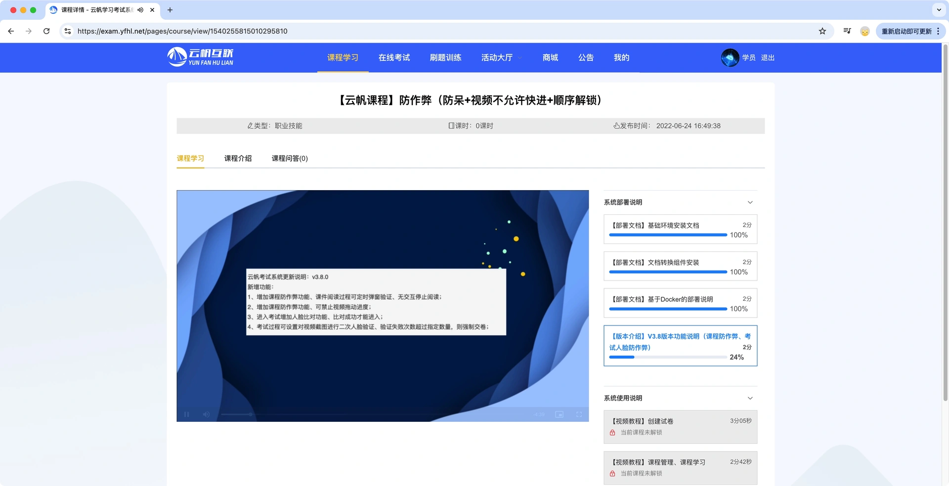Open the browser media control icon
949x486 pixels.
(847, 31)
